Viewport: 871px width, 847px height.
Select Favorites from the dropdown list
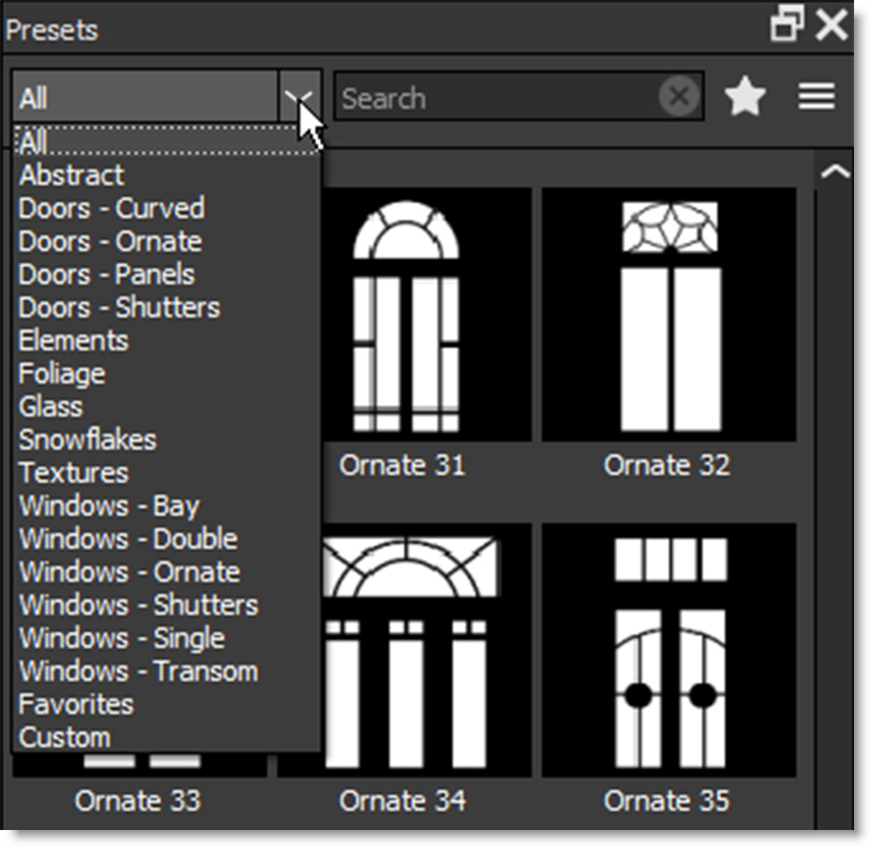point(76,705)
